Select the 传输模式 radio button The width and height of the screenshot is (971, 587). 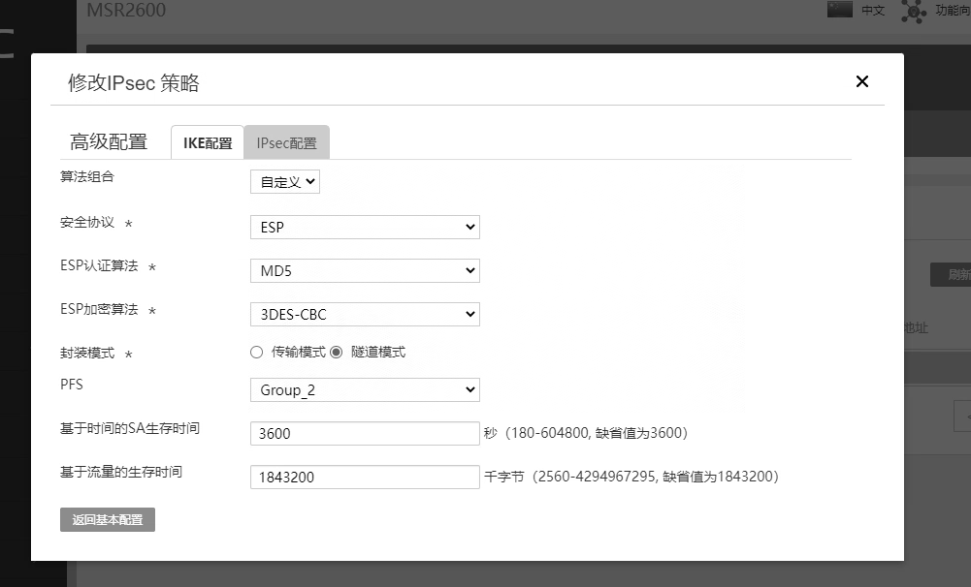256,352
